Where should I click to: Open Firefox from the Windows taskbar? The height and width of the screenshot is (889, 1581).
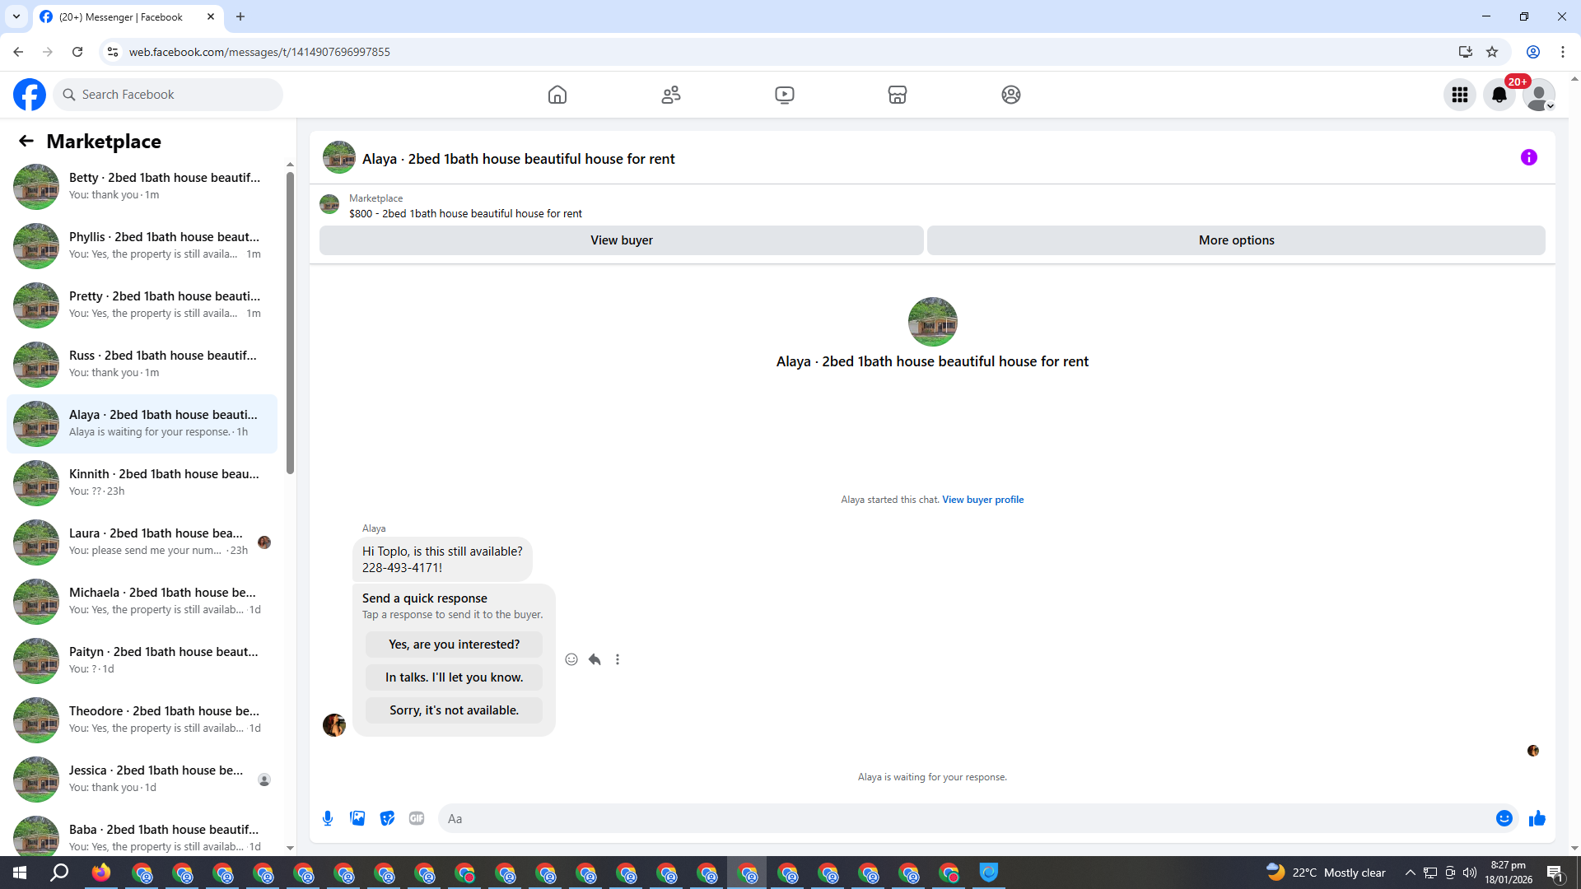101,873
